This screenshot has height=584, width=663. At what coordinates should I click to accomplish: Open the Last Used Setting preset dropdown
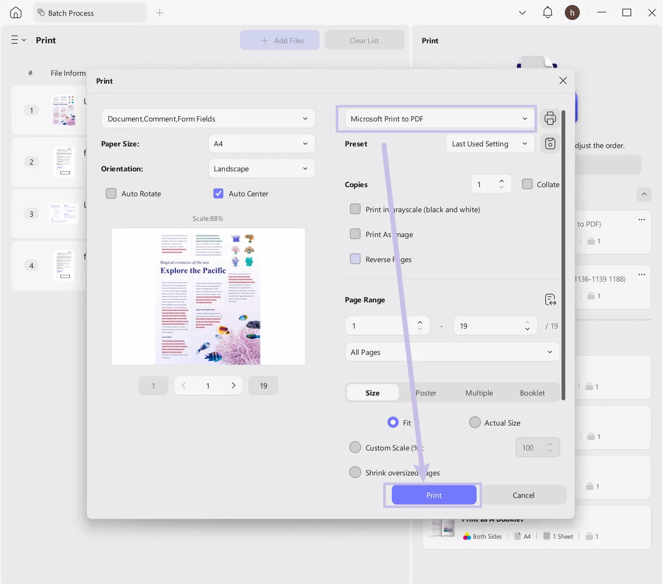point(490,144)
